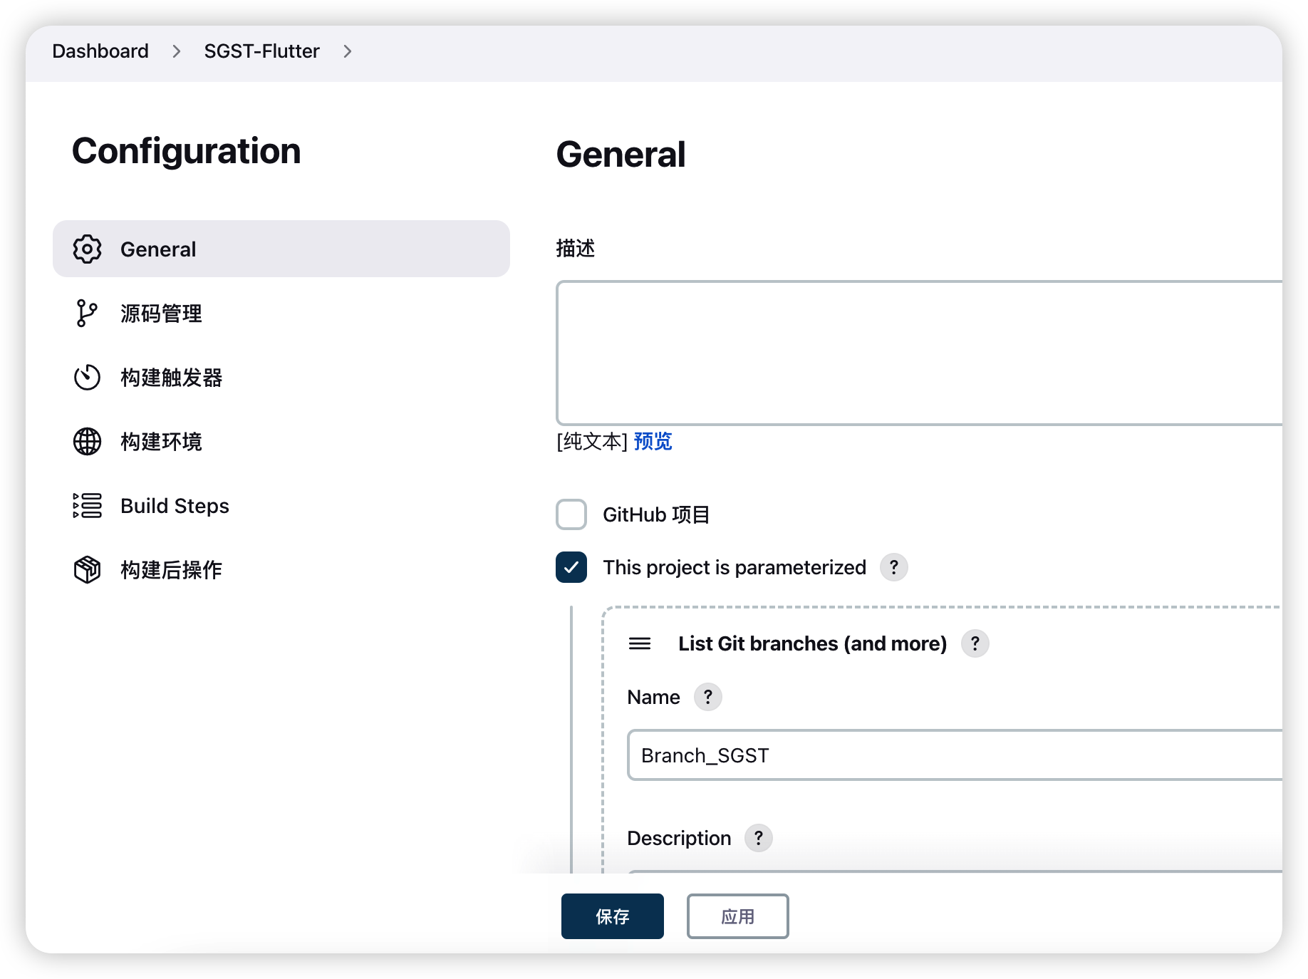
Task: Open help for 'This project is parameterized'
Action: click(x=893, y=568)
